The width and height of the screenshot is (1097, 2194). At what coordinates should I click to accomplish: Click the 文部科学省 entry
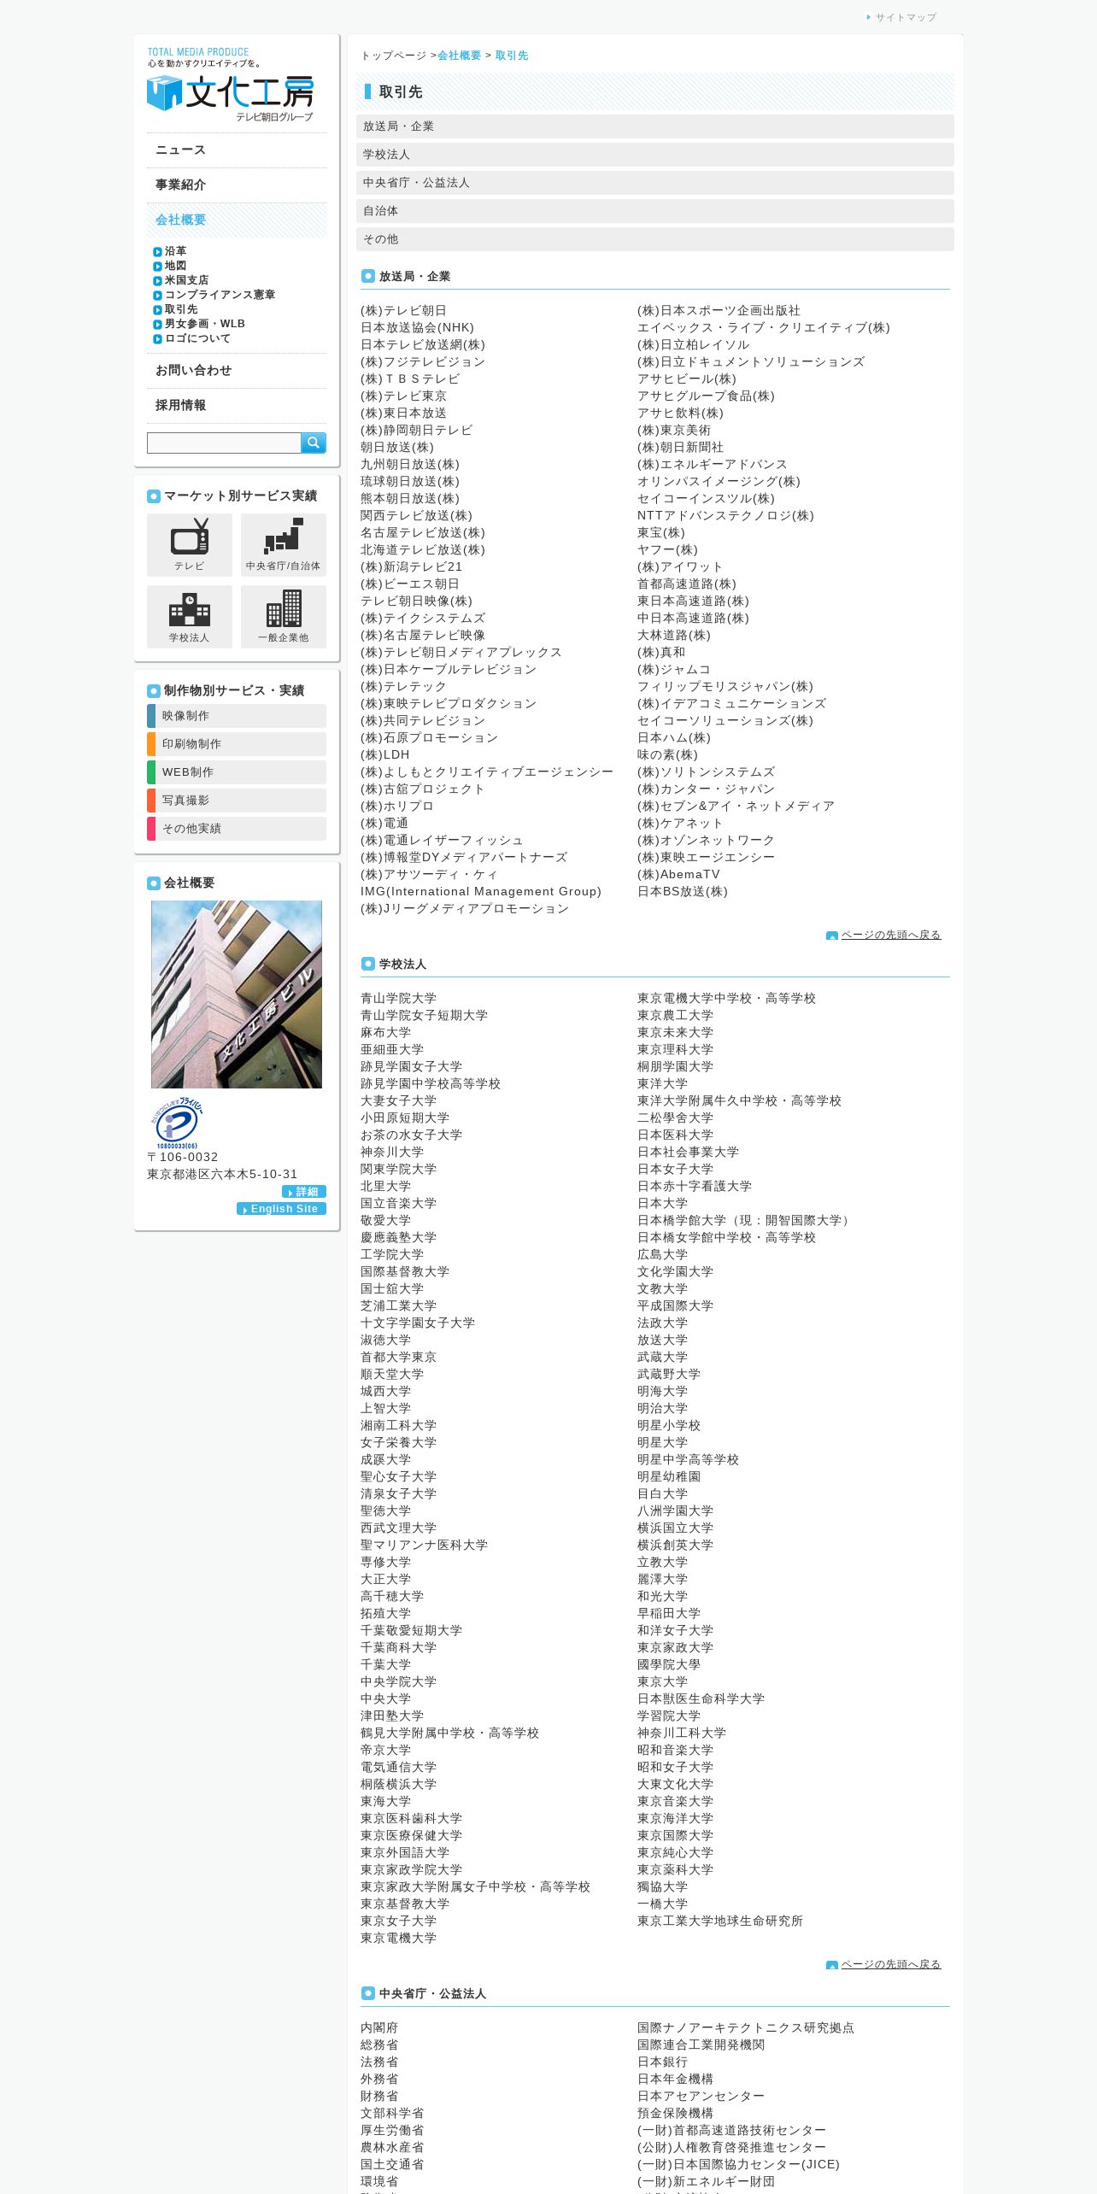392,2114
